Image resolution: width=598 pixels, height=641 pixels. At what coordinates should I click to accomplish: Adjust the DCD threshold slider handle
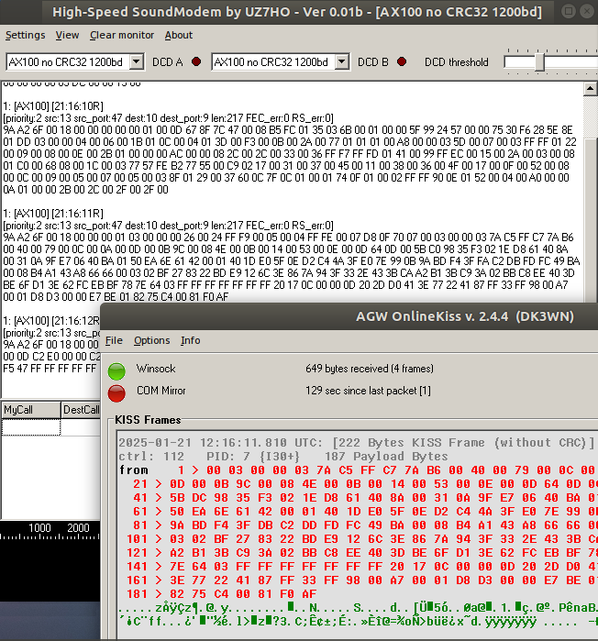pos(539,62)
